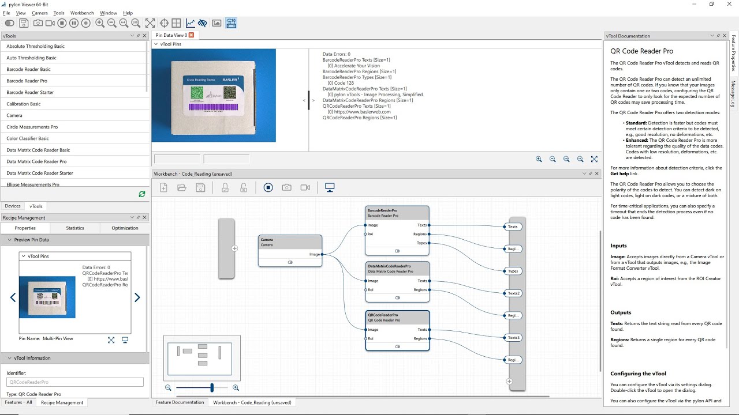Stop recipe execution in Workbench toolbar
This screenshot has width=739, height=415.
(268, 187)
